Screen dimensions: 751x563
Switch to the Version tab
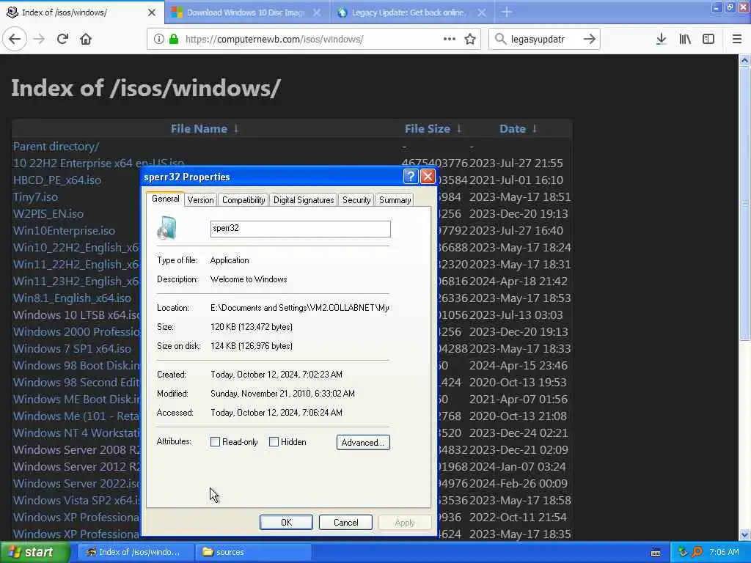(x=200, y=199)
